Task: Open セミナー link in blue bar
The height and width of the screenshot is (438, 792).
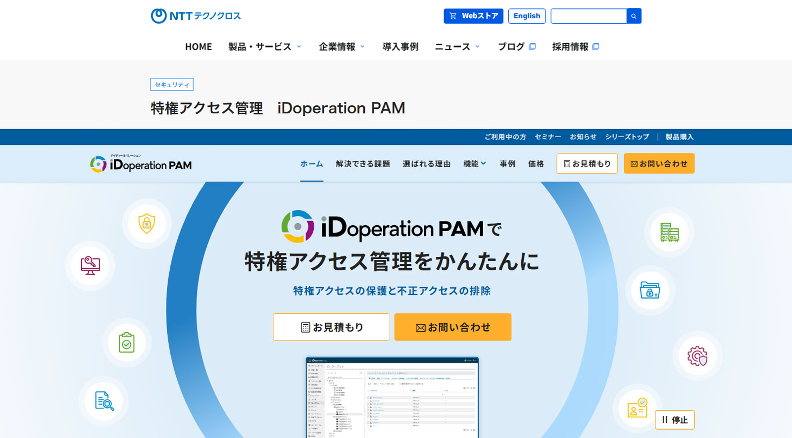Action: (x=548, y=137)
